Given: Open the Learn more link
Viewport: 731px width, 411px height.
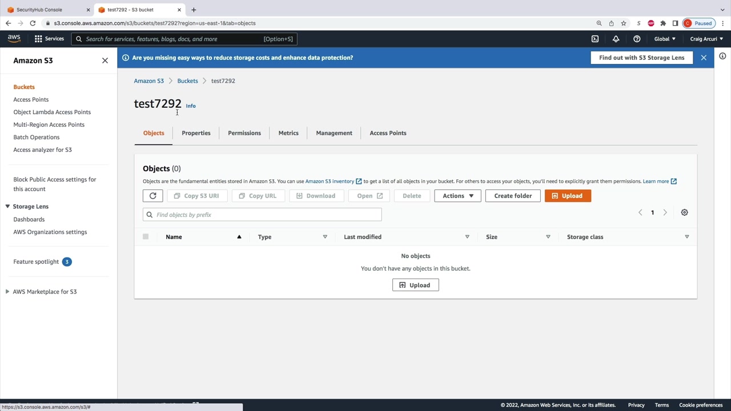Looking at the screenshot, I should point(660,181).
